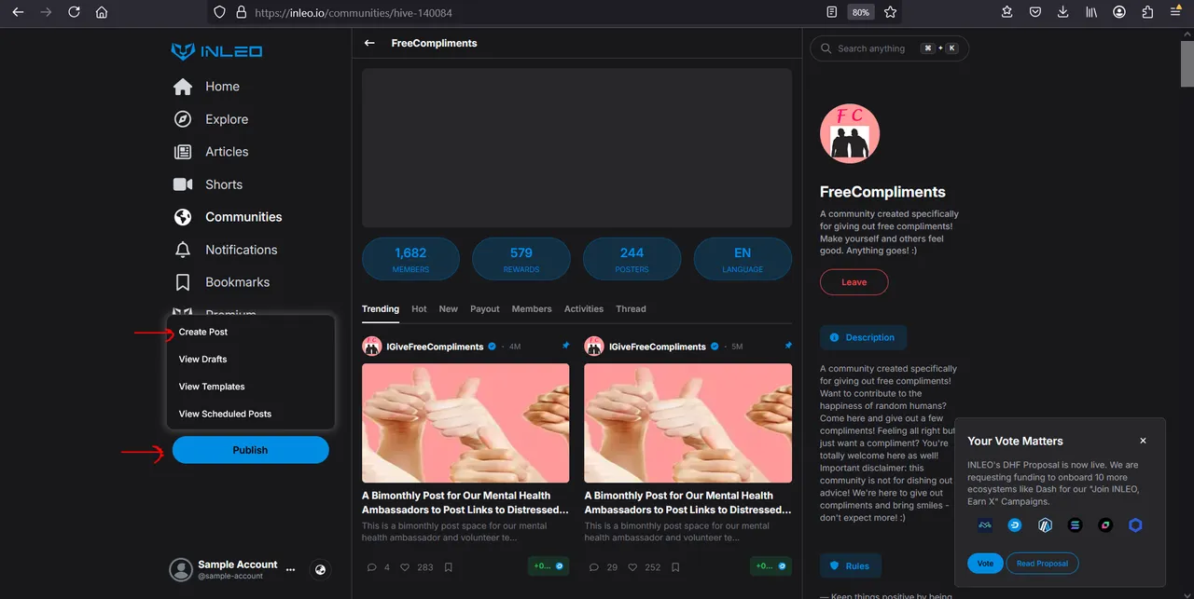The width and height of the screenshot is (1194, 599).
Task: Switch to the New tab
Action: (449, 308)
